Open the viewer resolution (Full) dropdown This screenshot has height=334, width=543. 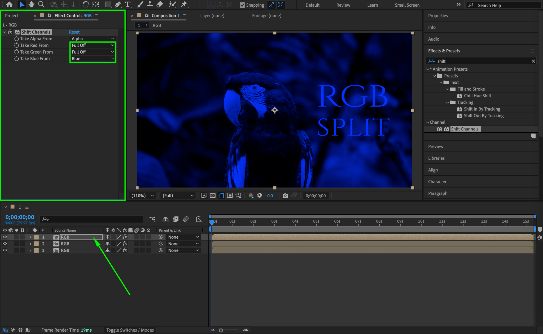[178, 196]
